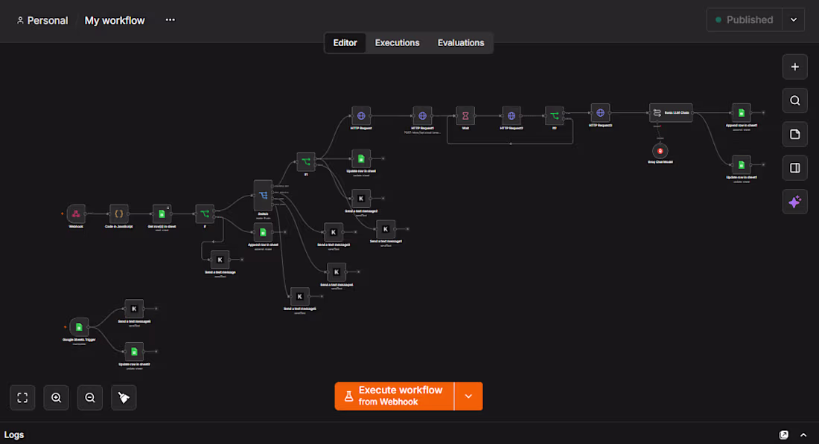This screenshot has height=444, width=819.
Task: Click Execute workflow from Webhook button
Action: (x=395, y=396)
